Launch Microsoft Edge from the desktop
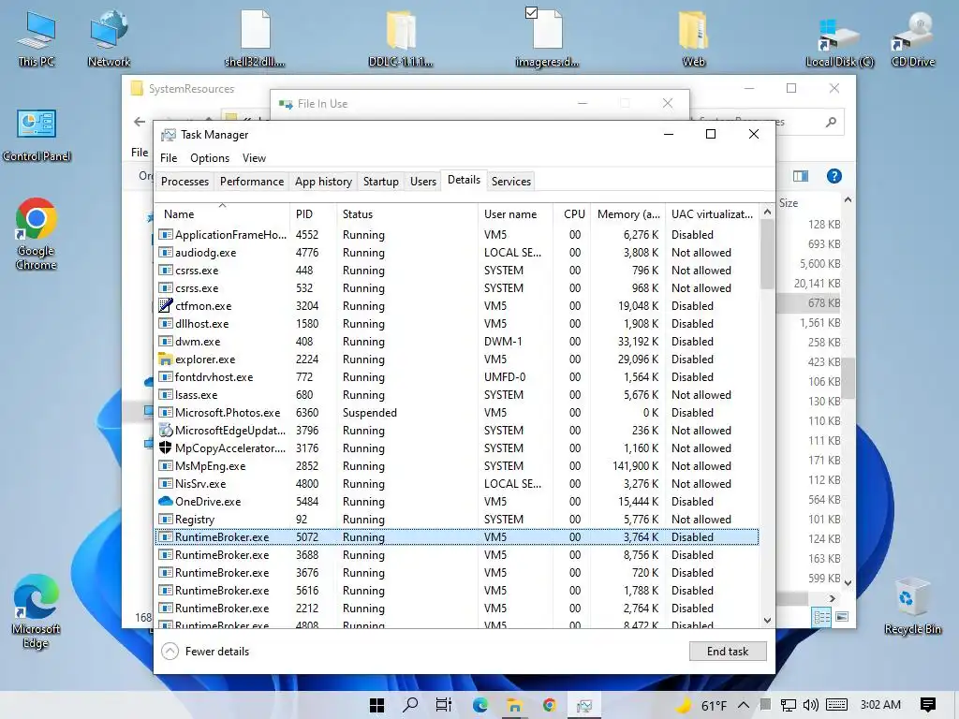959x719 pixels. pyautogui.click(x=37, y=611)
